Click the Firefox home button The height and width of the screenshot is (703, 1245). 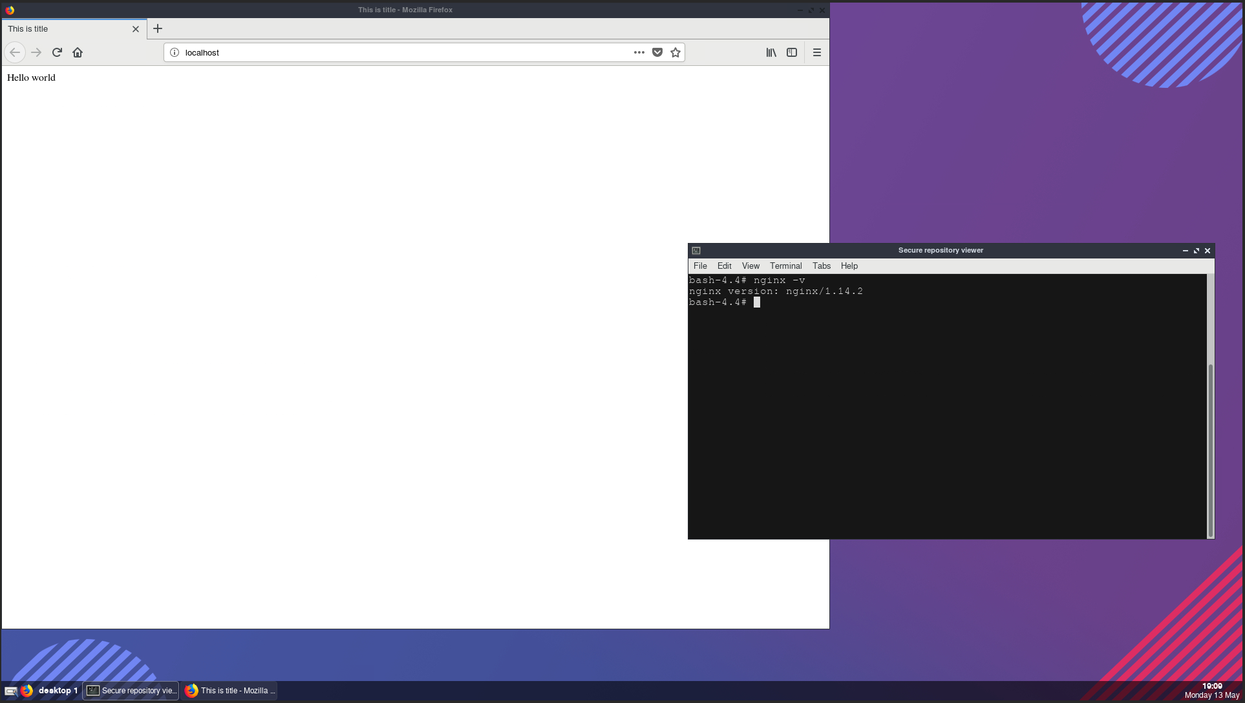click(78, 52)
